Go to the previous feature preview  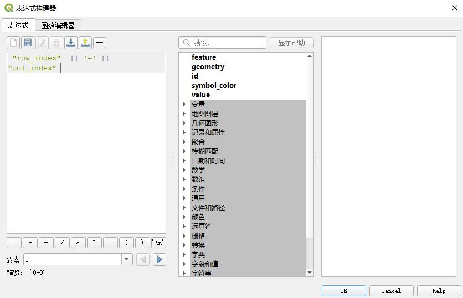click(143, 260)
